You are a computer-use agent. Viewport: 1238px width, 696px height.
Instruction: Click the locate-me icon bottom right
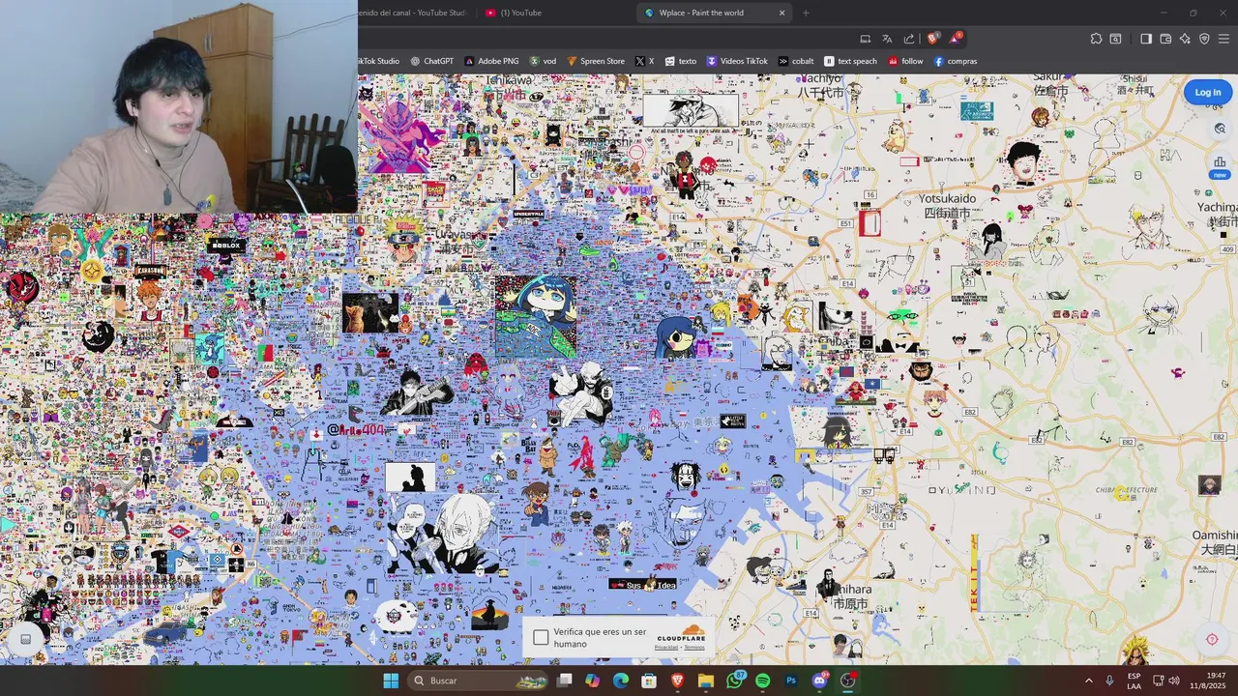[x=1212, y=639]
